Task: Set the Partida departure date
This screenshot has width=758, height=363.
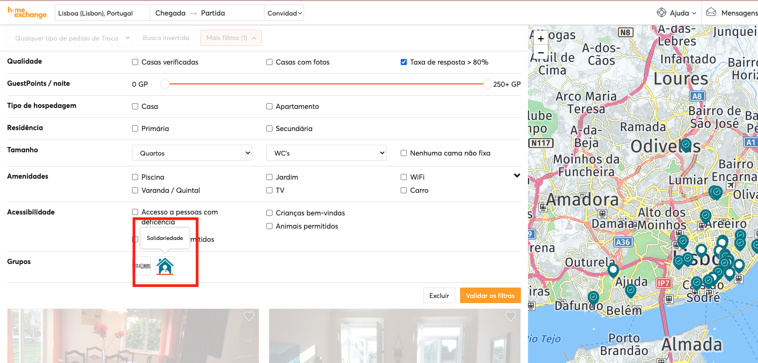Action: point(213,13)
